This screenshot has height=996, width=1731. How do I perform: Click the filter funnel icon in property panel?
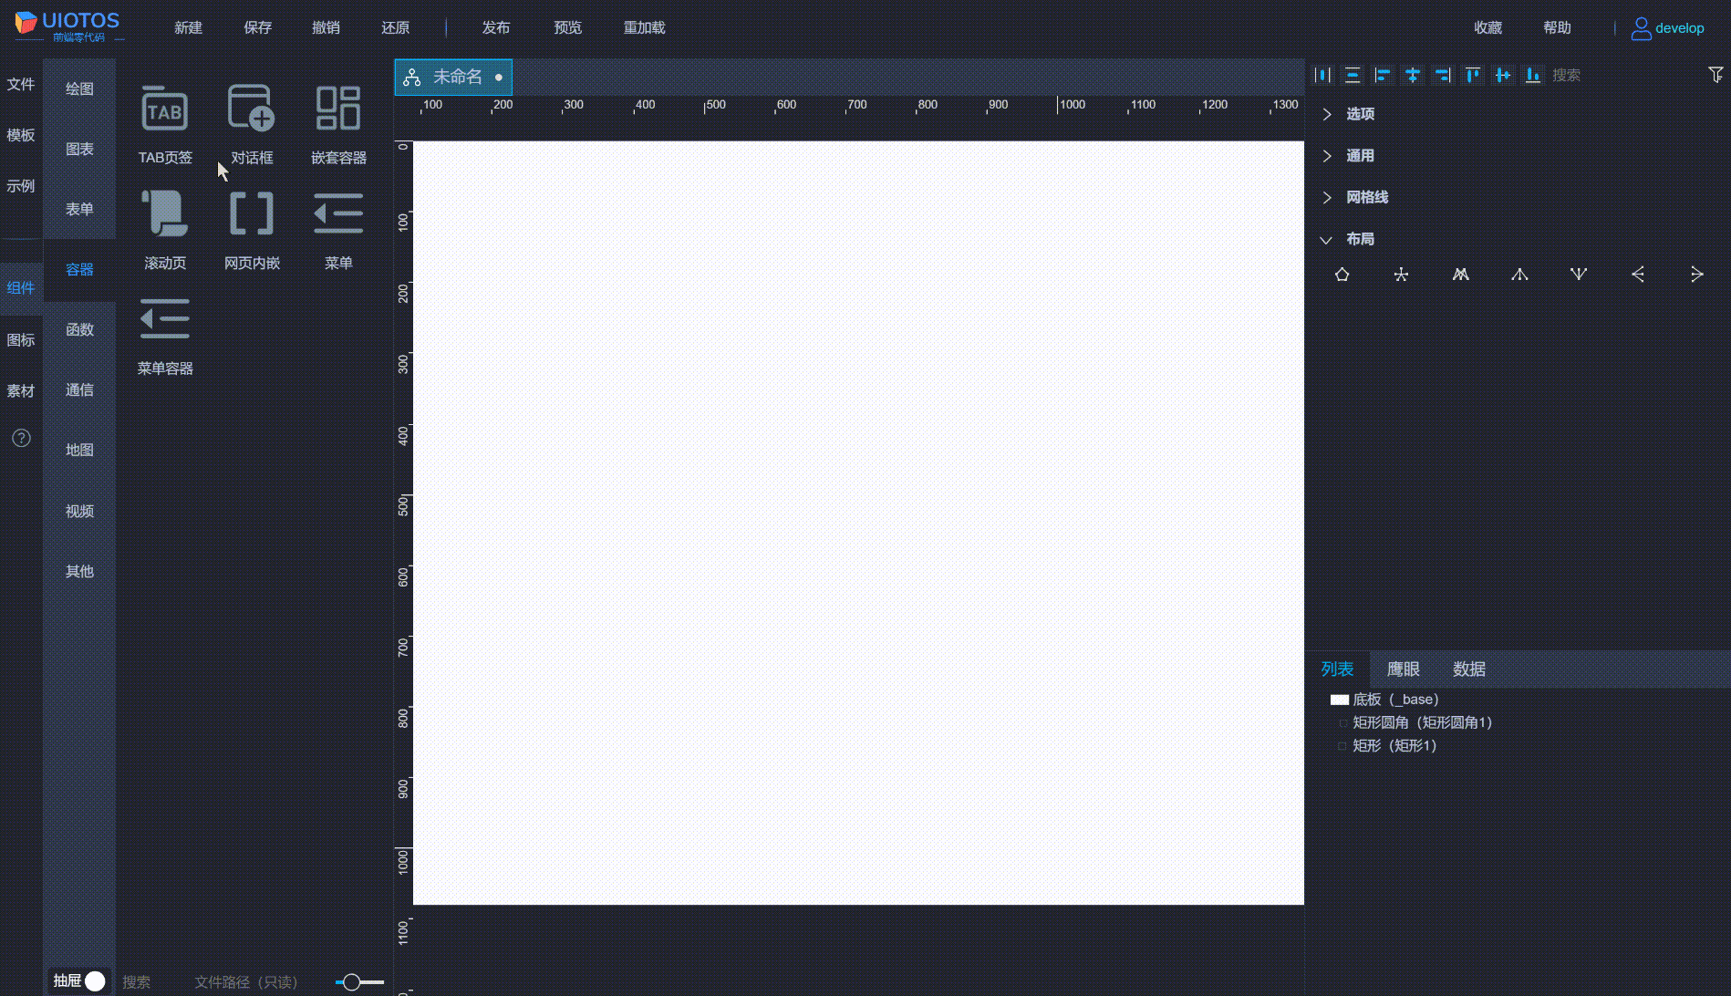(x=1715, y=75)
